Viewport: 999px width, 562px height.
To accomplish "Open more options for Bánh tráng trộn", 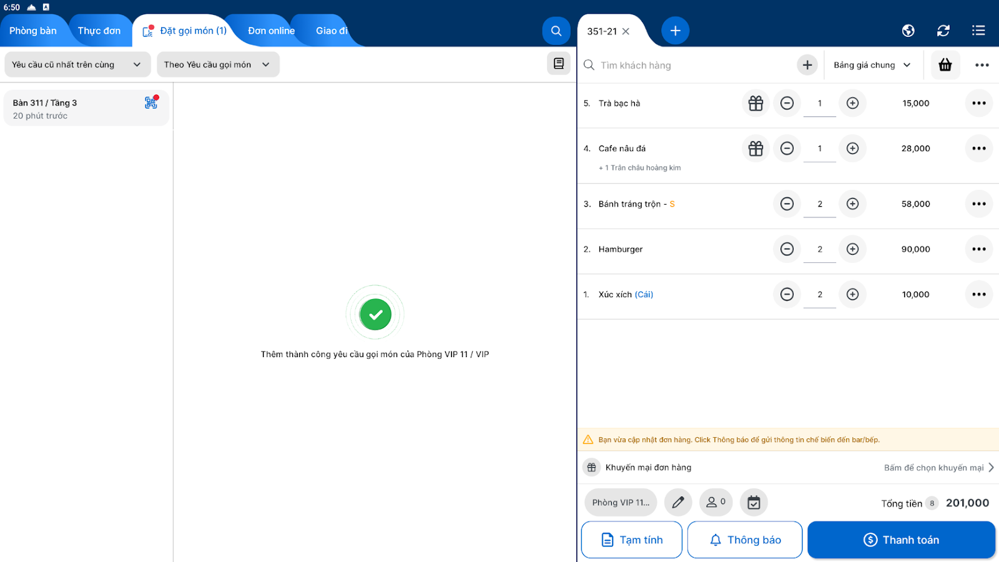I will tap(978, 204).
